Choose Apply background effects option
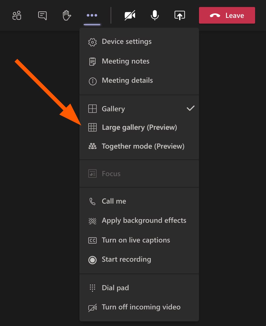The height and width of the screenshot is (326, 266). click(x=144, y=220)
